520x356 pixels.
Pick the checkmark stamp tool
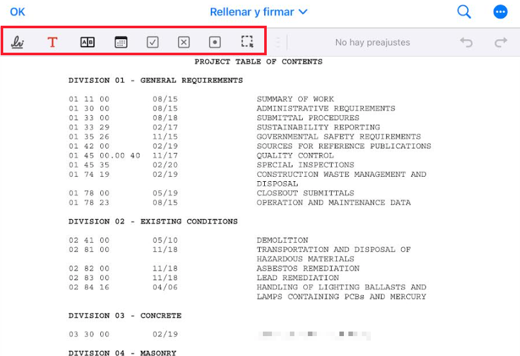(x=152, y=42)
